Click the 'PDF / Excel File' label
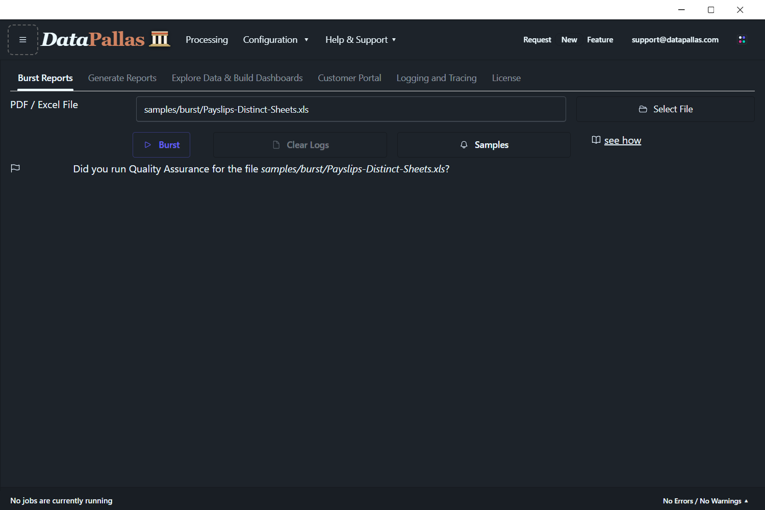Image resolution: width=765 pixels, height=510 pixels. [44, 105]
